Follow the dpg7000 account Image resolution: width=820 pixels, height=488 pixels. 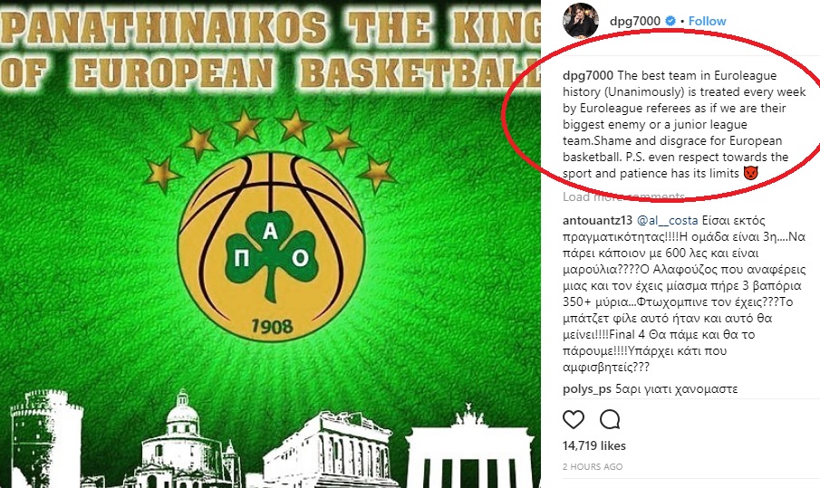tap(707, 21)
